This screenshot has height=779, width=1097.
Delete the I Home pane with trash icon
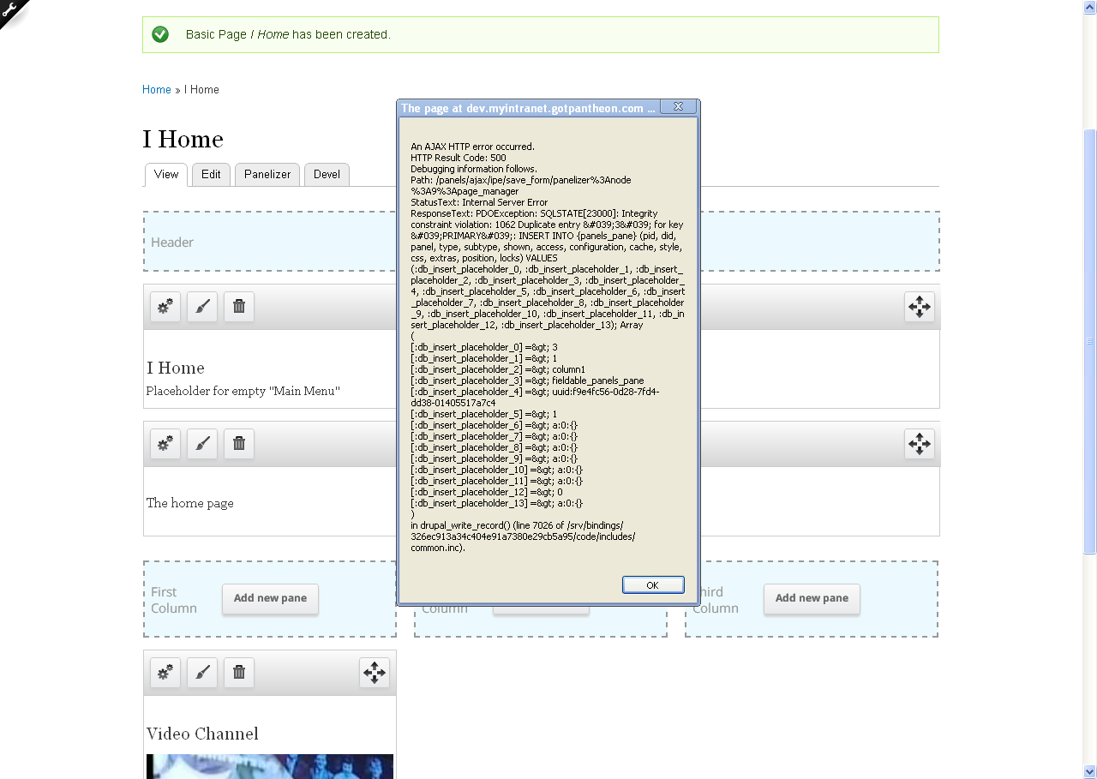point(239,307)
